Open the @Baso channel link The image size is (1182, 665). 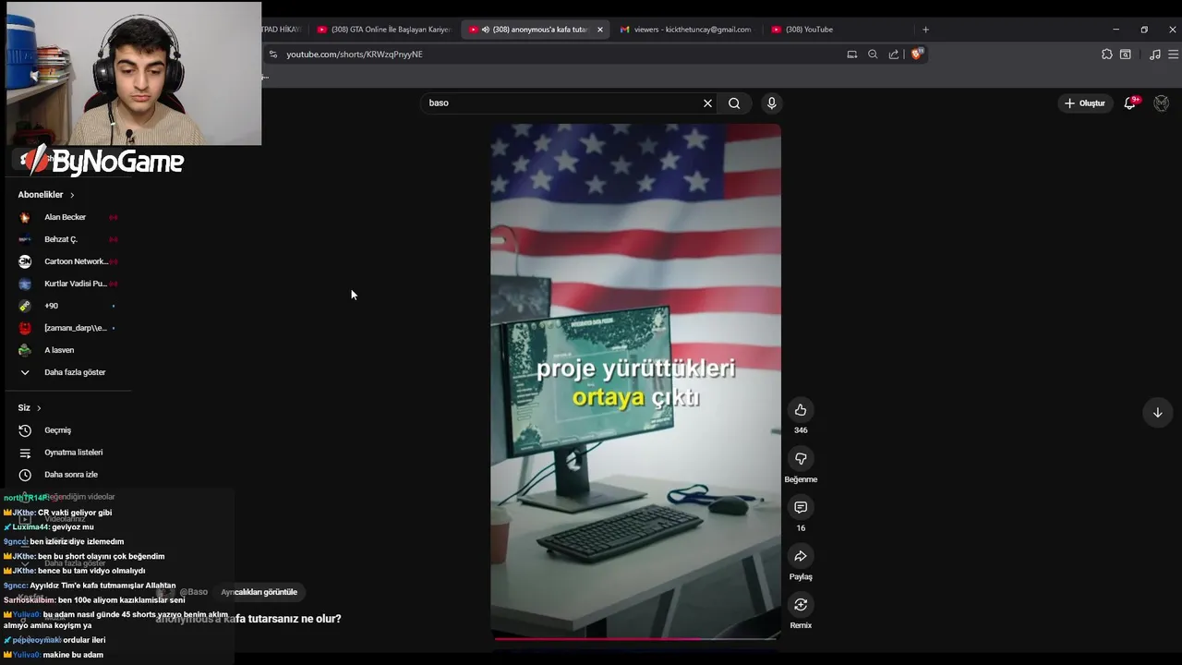pos(193,592)
